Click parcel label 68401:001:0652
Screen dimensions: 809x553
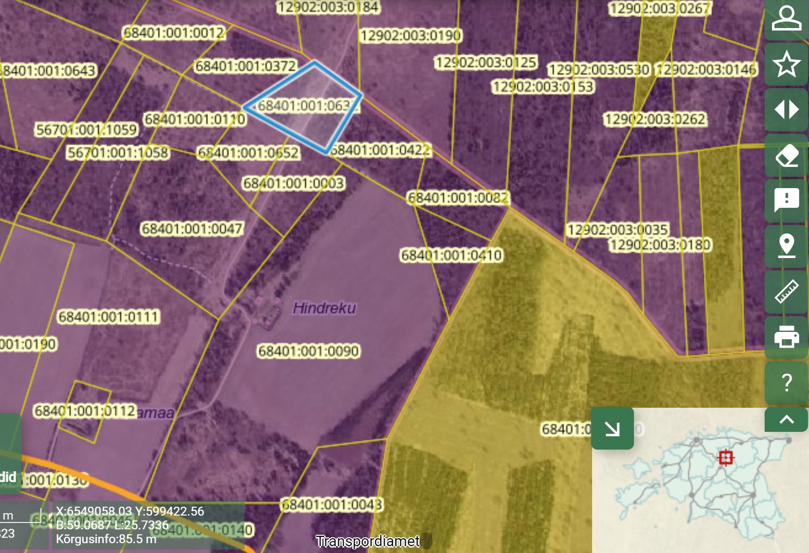click(x=248, y=153)
